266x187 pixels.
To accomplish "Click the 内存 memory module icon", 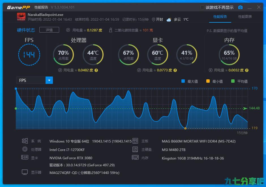I will pos(135,158).
